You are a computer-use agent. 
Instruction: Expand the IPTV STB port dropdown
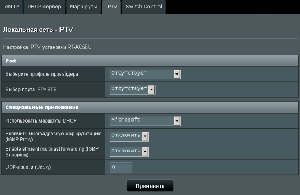[133, 89]
